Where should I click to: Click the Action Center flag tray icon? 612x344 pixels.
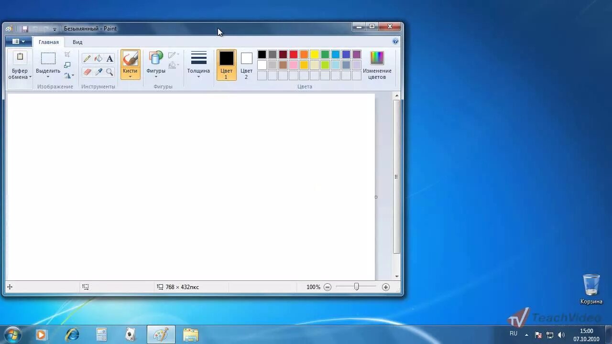(538, 335)
